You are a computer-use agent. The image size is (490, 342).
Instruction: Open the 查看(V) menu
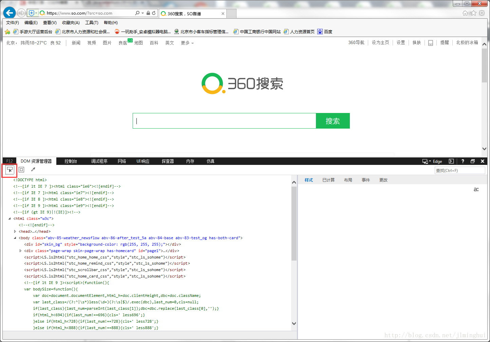50,23
